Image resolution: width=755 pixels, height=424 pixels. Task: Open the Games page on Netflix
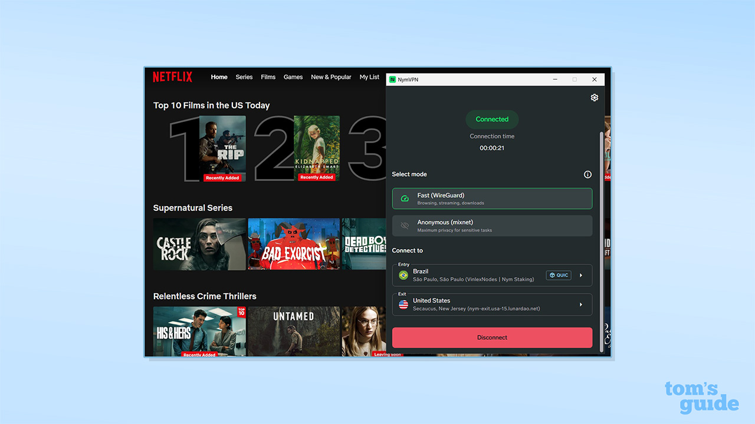tap(293, 77)
